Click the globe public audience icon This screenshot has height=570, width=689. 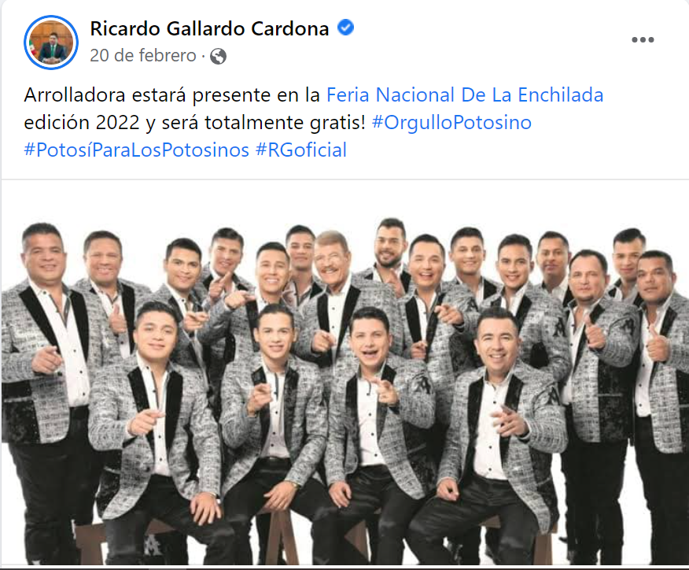219,57
